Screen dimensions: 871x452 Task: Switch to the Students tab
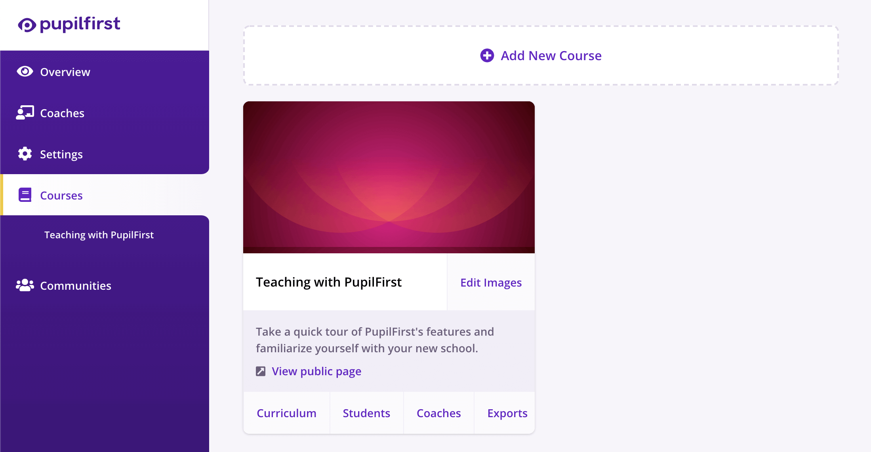[x=366, y=413]
